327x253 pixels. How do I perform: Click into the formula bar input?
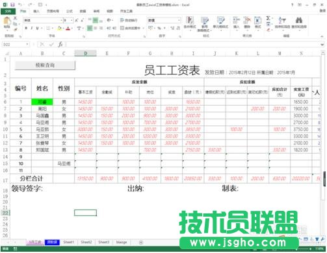click(x=193, y=44)
